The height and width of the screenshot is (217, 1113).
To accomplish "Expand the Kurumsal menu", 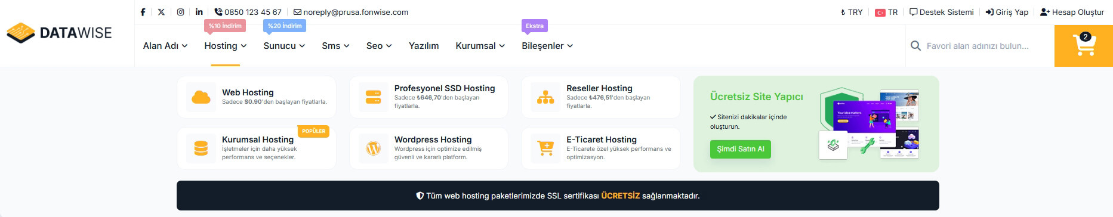I will 480,46.
